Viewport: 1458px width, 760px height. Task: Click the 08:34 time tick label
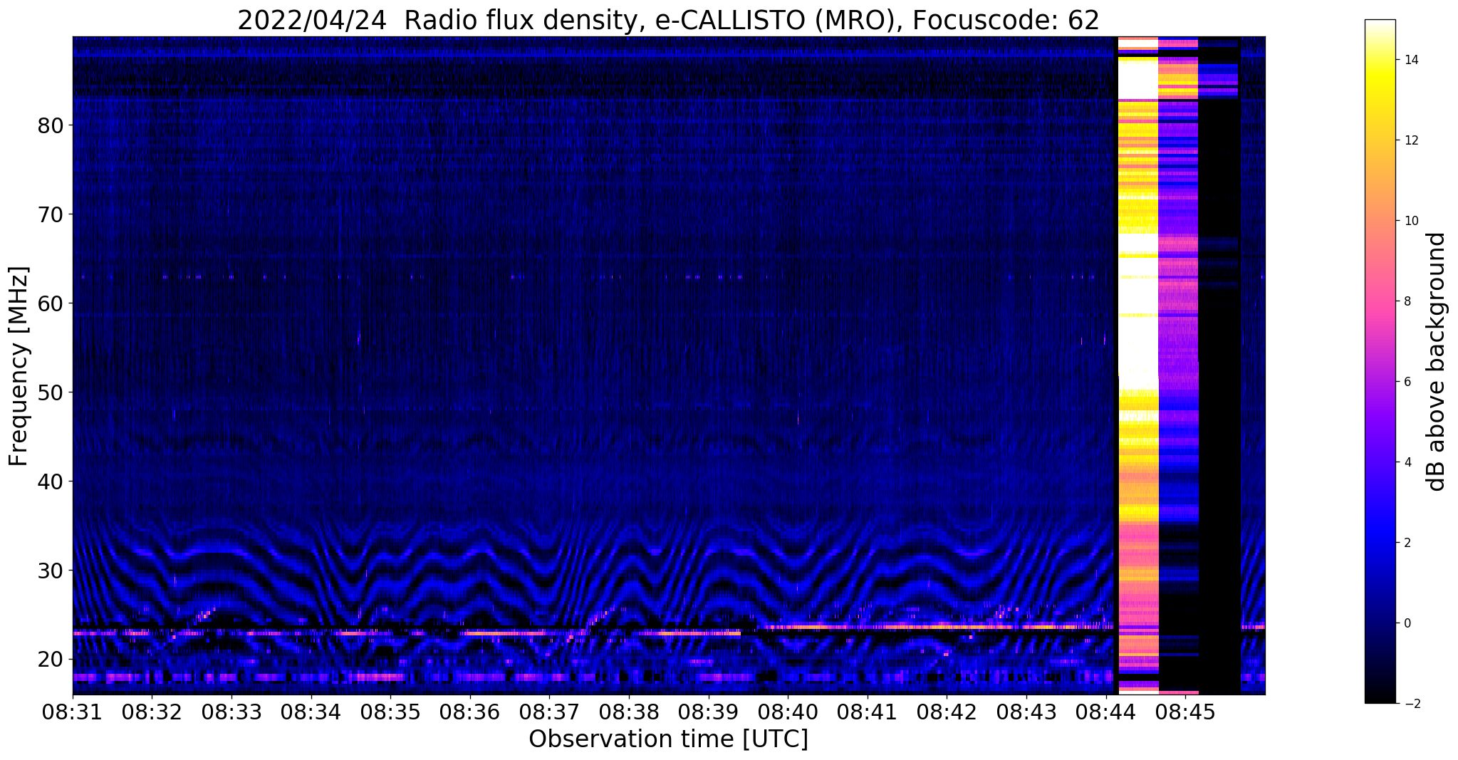click(x=311, y=712)
